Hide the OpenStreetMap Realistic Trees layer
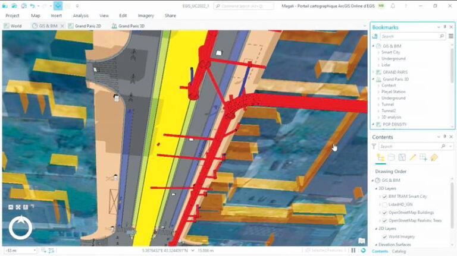Image resolution: width=457 pixels, height=256 pixels. [384, 221]
